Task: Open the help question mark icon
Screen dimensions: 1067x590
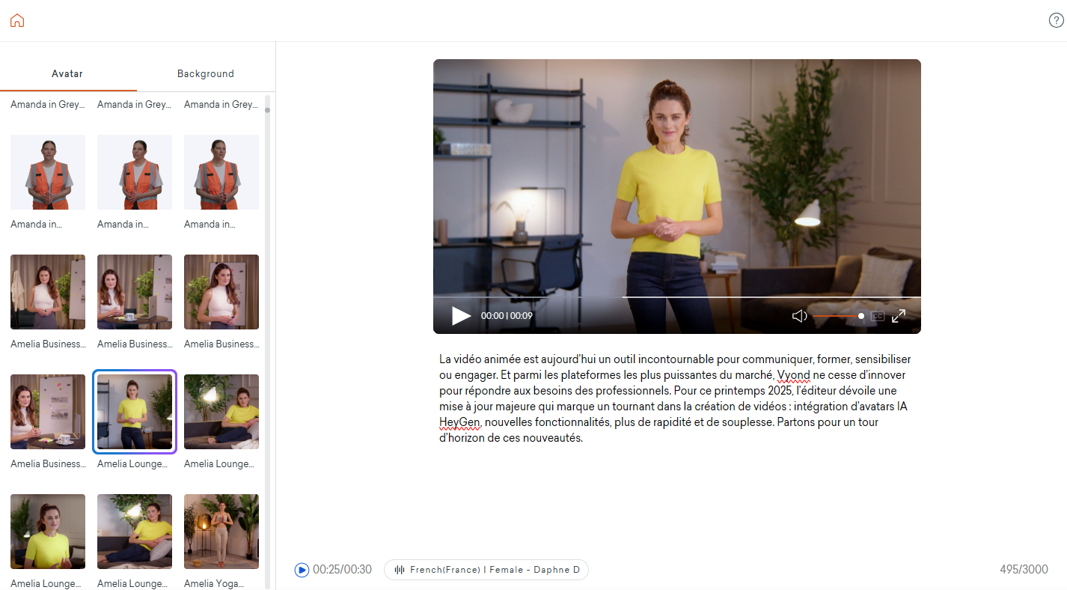Action: coord(1056,20)
